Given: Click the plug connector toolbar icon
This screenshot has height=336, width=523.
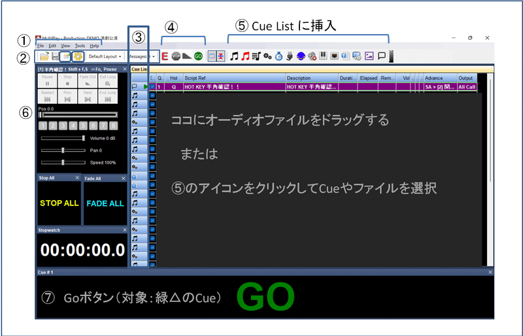Looking at the screenshot, I should point(290,56).
